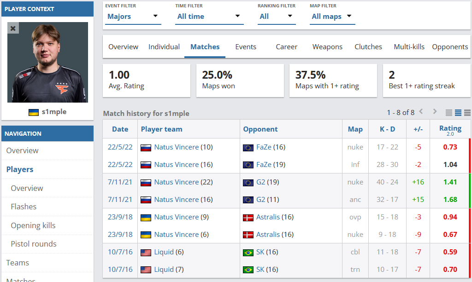Open the Weapons tab
Screen dimensions: 472x282
click(x=327, y=47)
